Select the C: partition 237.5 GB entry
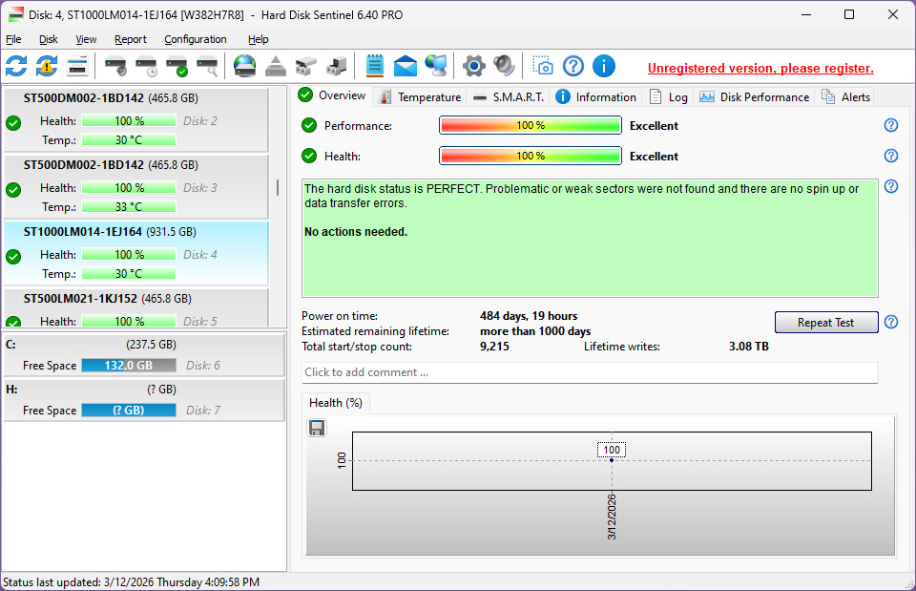Screen dimensions: 916x591 (144, 355)
